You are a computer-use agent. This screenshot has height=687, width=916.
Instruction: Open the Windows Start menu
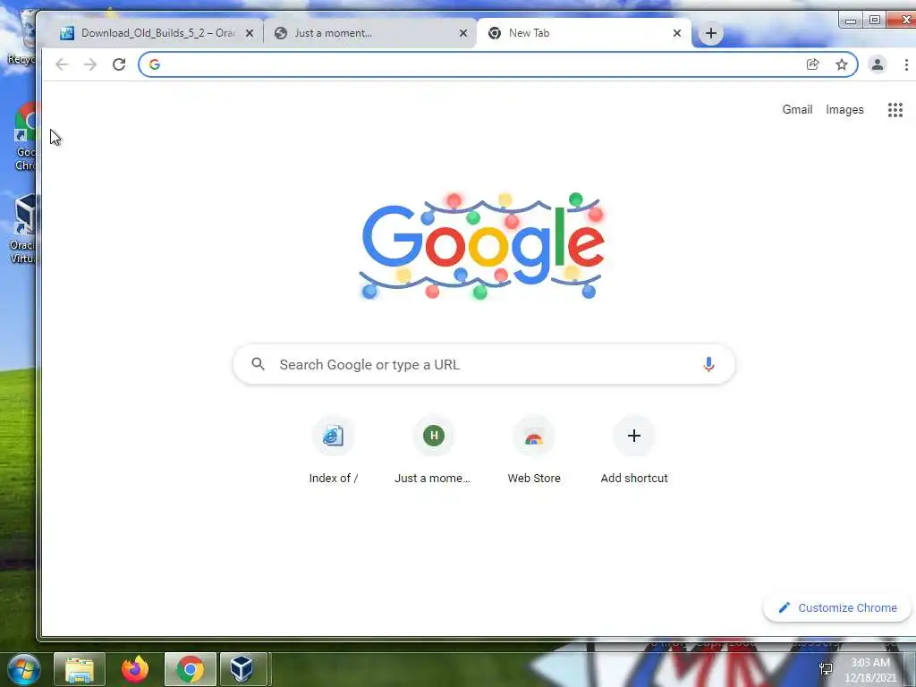pyautogui.click(x=24, y=669)
